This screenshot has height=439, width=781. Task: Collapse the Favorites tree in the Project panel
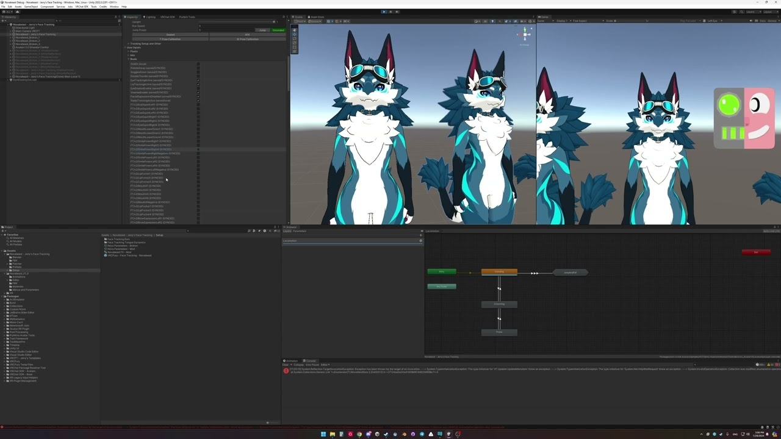pos(2,235)
